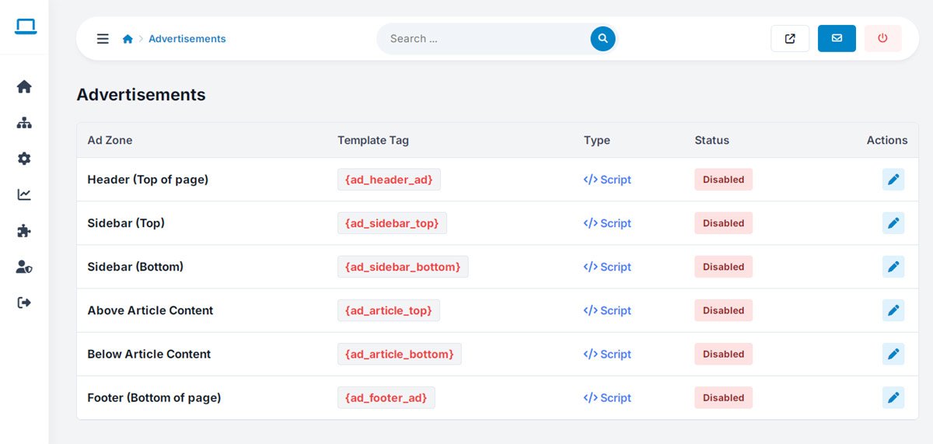Edit the Header (Top of page) ad zone
The image size is (933, 444).
pos(893,180)
